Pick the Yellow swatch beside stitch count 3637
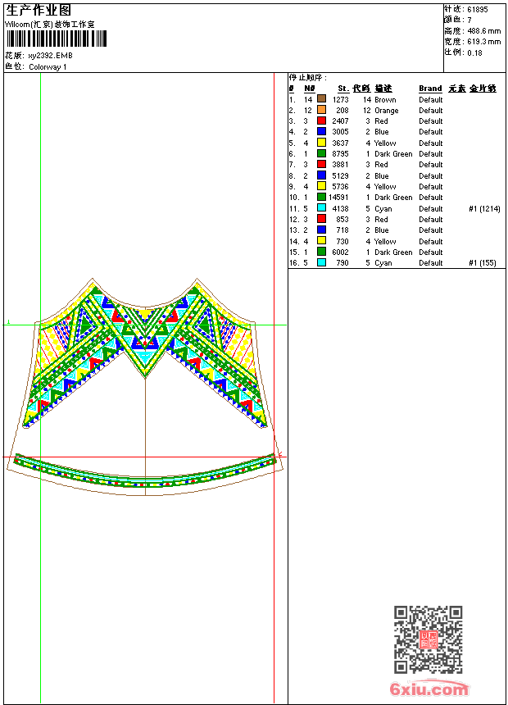508x705 pixels. pos(321,142)
